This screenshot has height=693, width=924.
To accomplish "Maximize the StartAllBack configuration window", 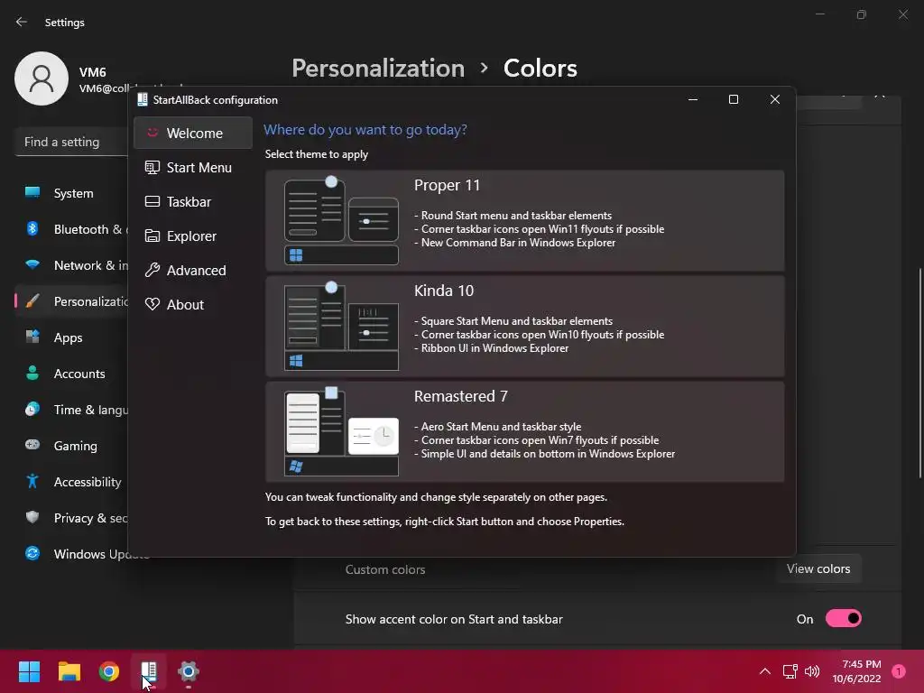I will (734, 99).
